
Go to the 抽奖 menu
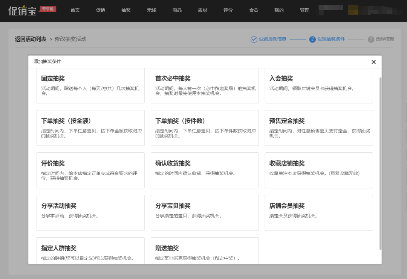[126, 10]
